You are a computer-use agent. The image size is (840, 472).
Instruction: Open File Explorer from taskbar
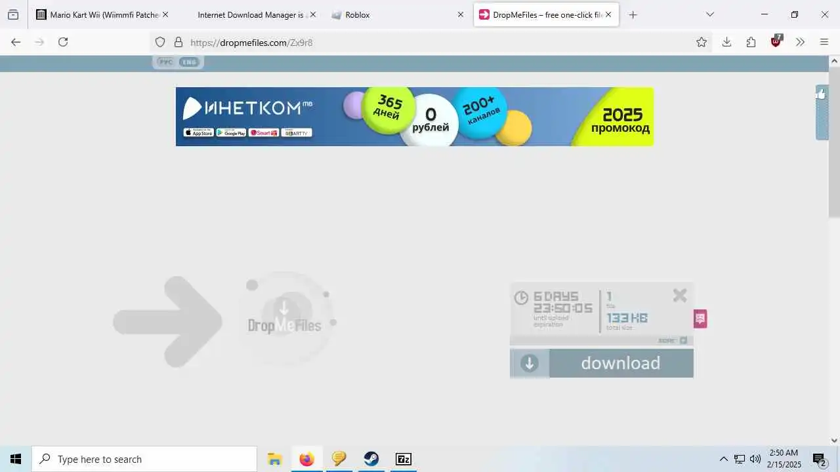pyautogui.click(x=274, y=459)
